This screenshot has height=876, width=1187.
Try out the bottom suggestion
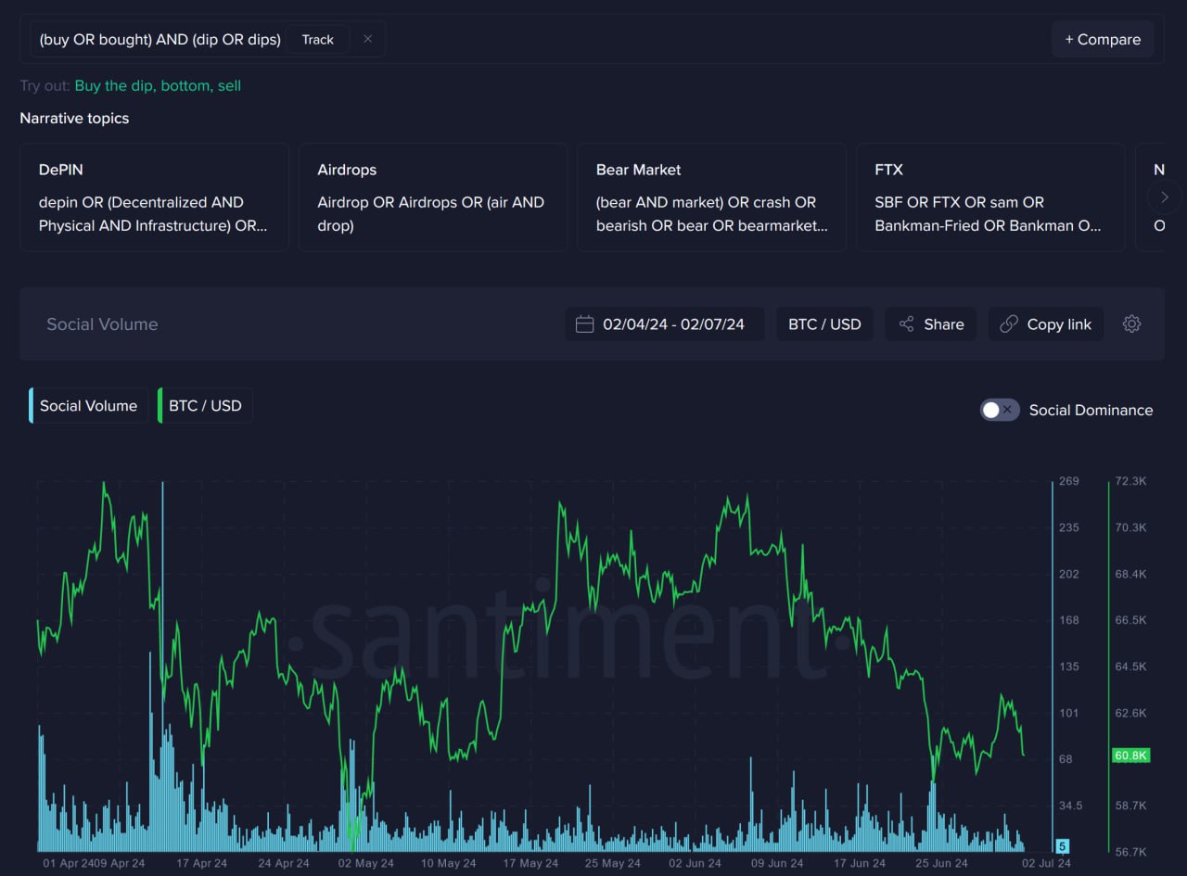pyautogui.click(x=185, y=85)
